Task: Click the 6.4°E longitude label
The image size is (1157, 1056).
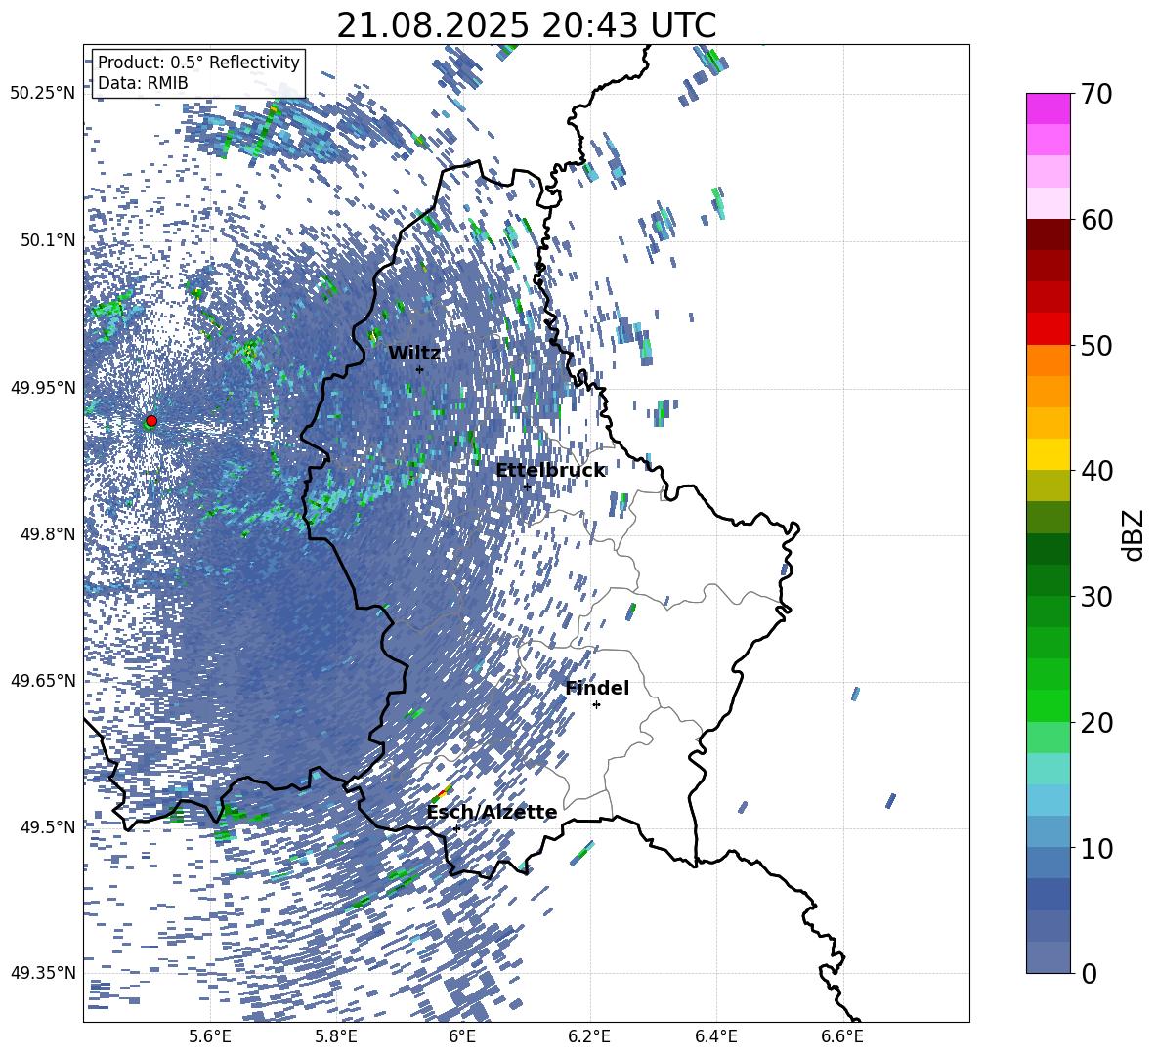Action: tap(715, 1036)
